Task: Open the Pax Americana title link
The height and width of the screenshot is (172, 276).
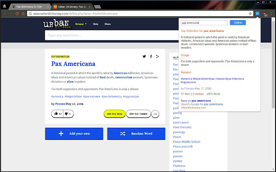Action: tap(73, 64)
